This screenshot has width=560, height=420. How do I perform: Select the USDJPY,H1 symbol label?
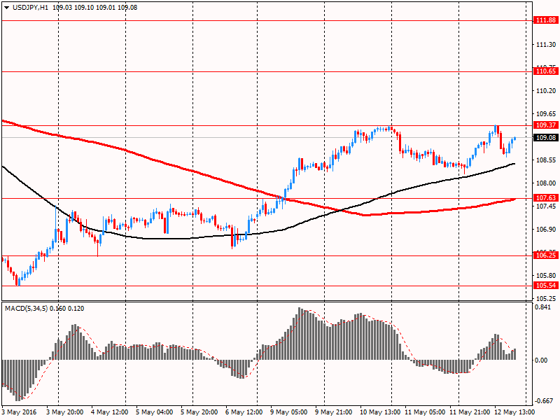30,8
